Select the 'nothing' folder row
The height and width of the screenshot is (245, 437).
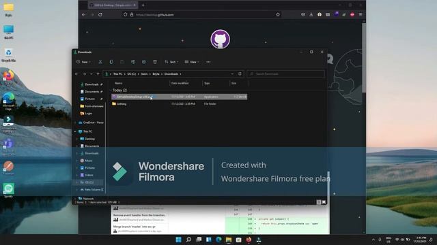[179, 104]
